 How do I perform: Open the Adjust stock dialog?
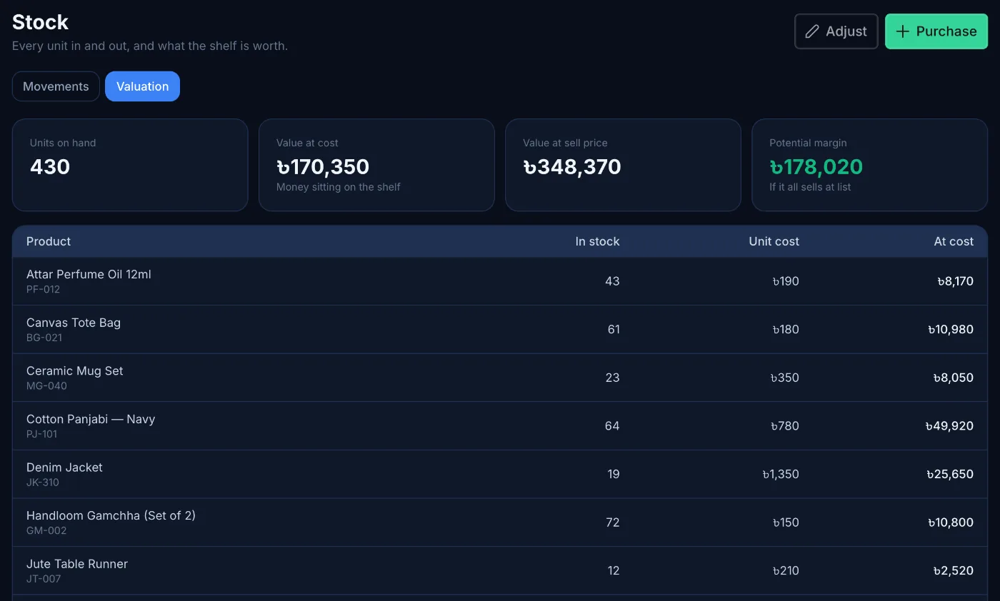point(836,31)
